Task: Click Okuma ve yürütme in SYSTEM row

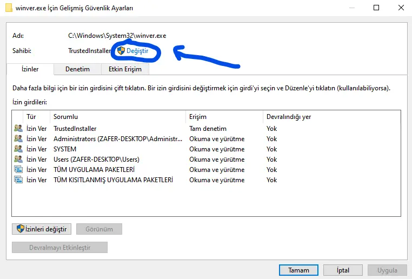Action: pyautogui.click(x=217, y=149)
